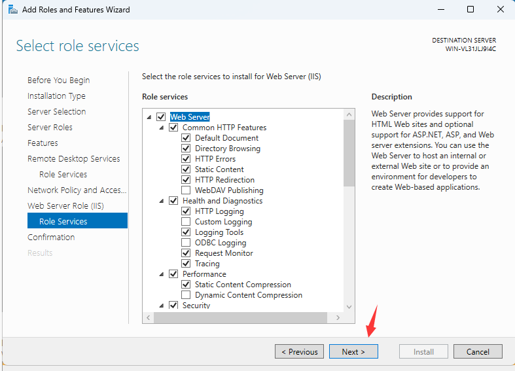Click the wizard icon in title bar
The height and width of the screenshot is (371, 515).
[13, 10]
